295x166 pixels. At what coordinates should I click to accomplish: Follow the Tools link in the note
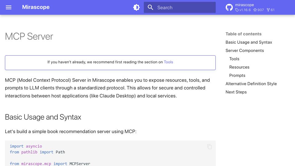pyautogui.click(x=168, y=62)
